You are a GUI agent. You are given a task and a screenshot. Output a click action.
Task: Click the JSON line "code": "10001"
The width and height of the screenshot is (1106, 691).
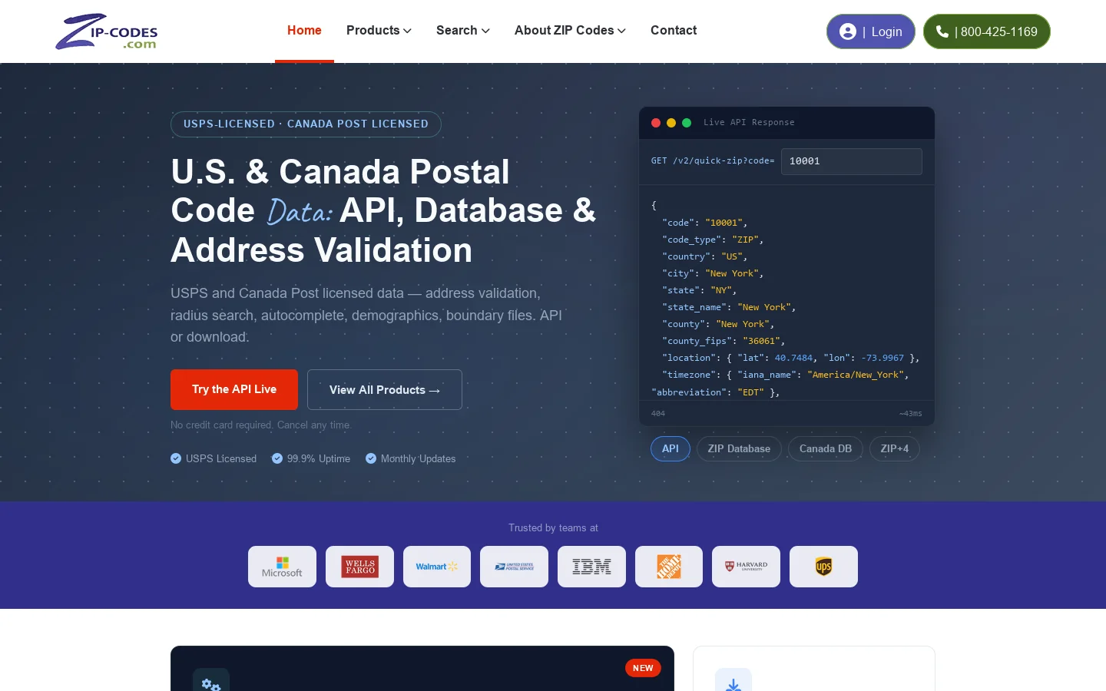[x=705, y=223]
